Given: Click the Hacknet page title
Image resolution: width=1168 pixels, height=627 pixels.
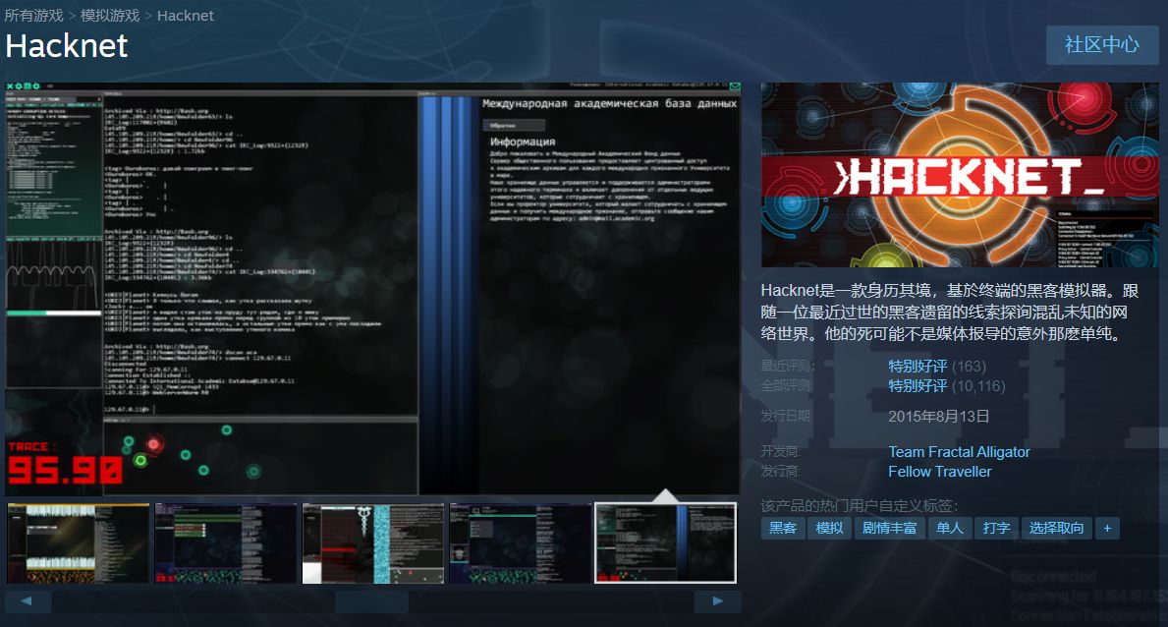Looking at the screenshot, I should click(x=66, y=46).
